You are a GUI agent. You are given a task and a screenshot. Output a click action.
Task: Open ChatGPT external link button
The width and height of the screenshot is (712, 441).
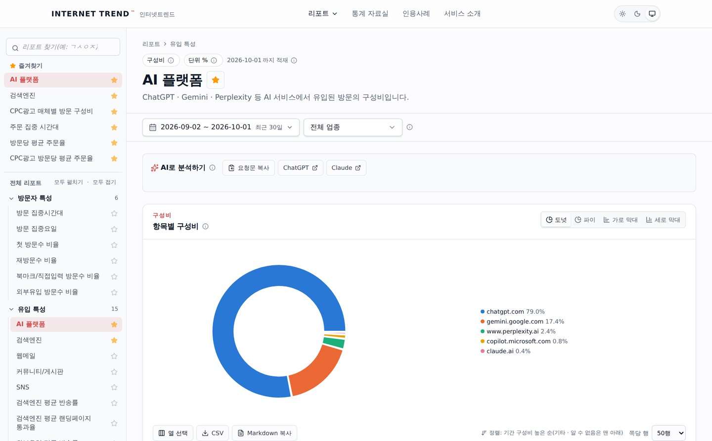point(301,168)
